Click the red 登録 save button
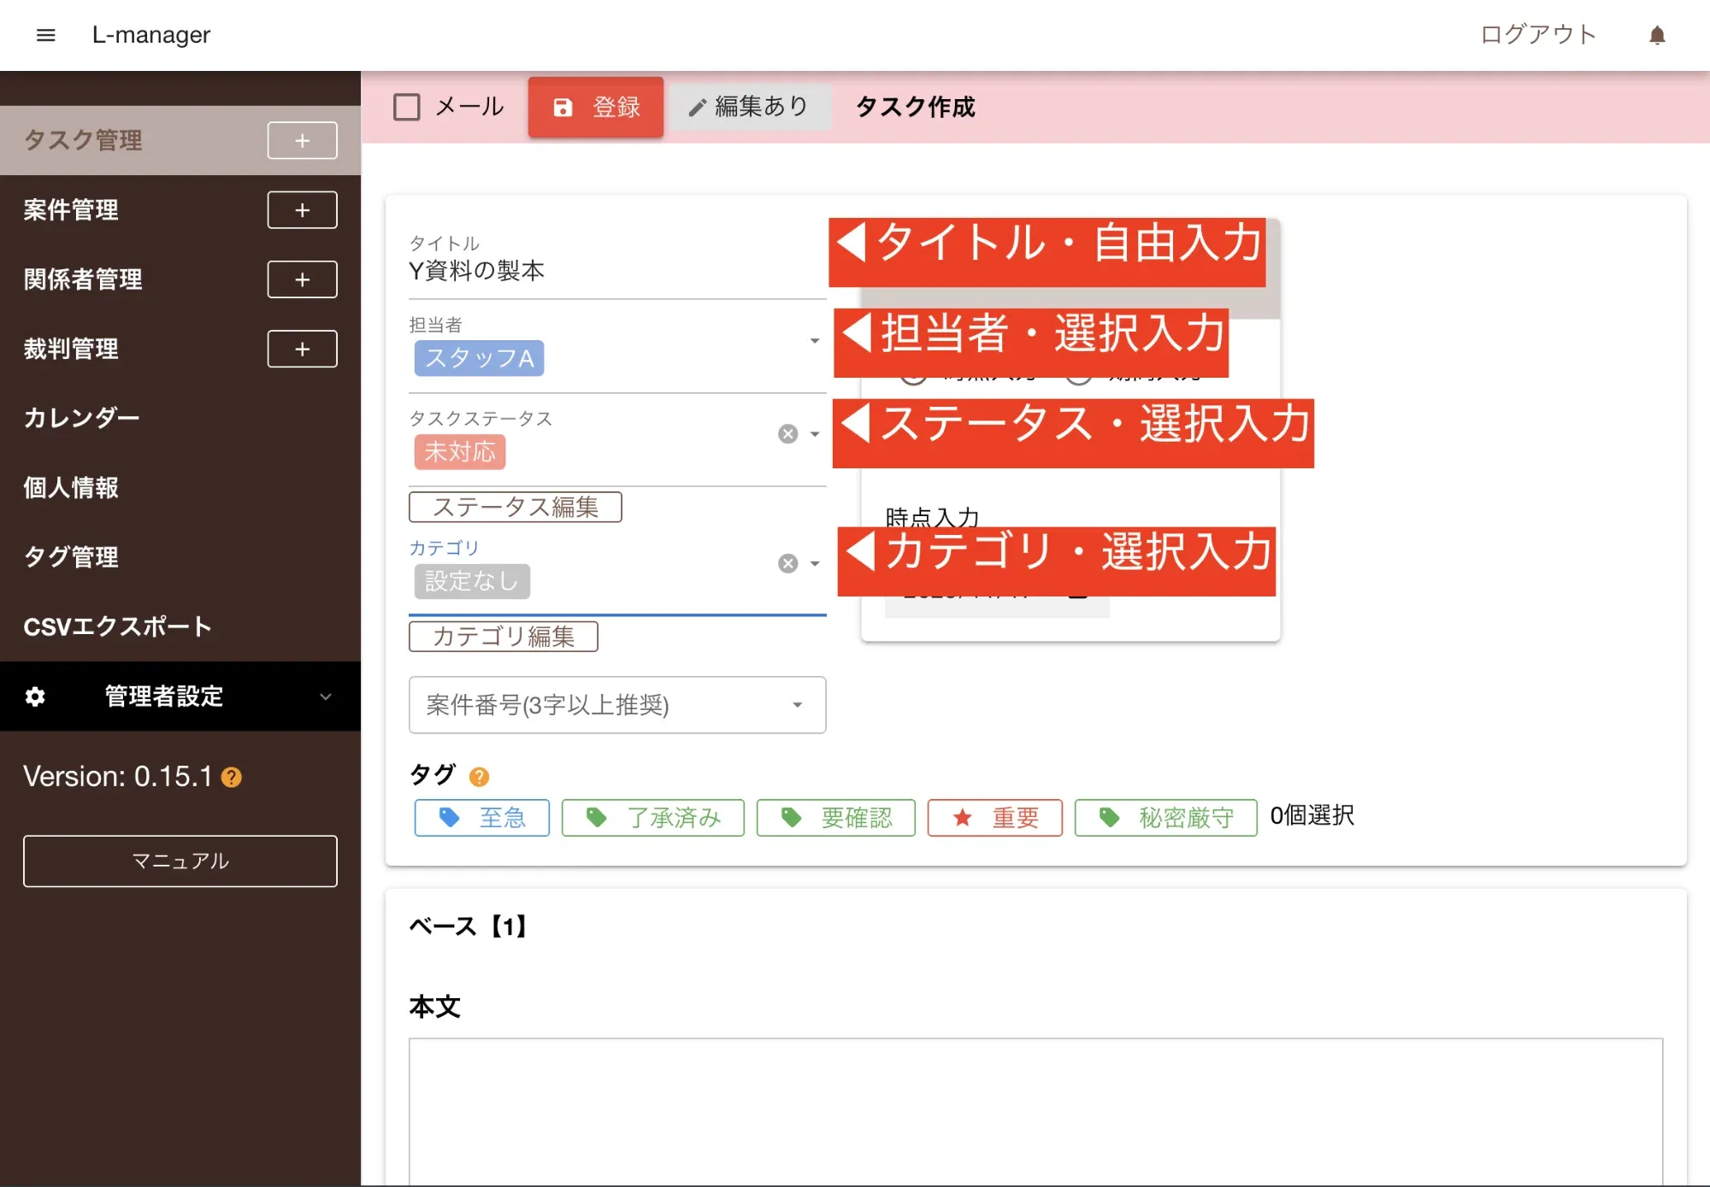Screen dimensions: 1710x1187 [x=596, y=108]
